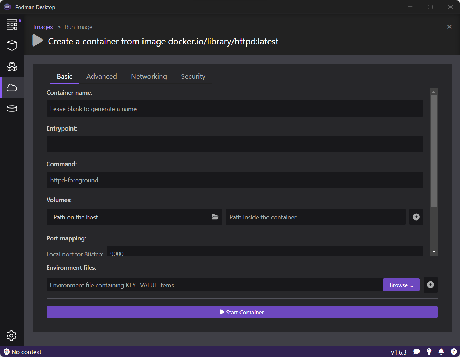Open the Dashboard sidebar icon
This screenshot has width=460, height=357.
point(12,24)
